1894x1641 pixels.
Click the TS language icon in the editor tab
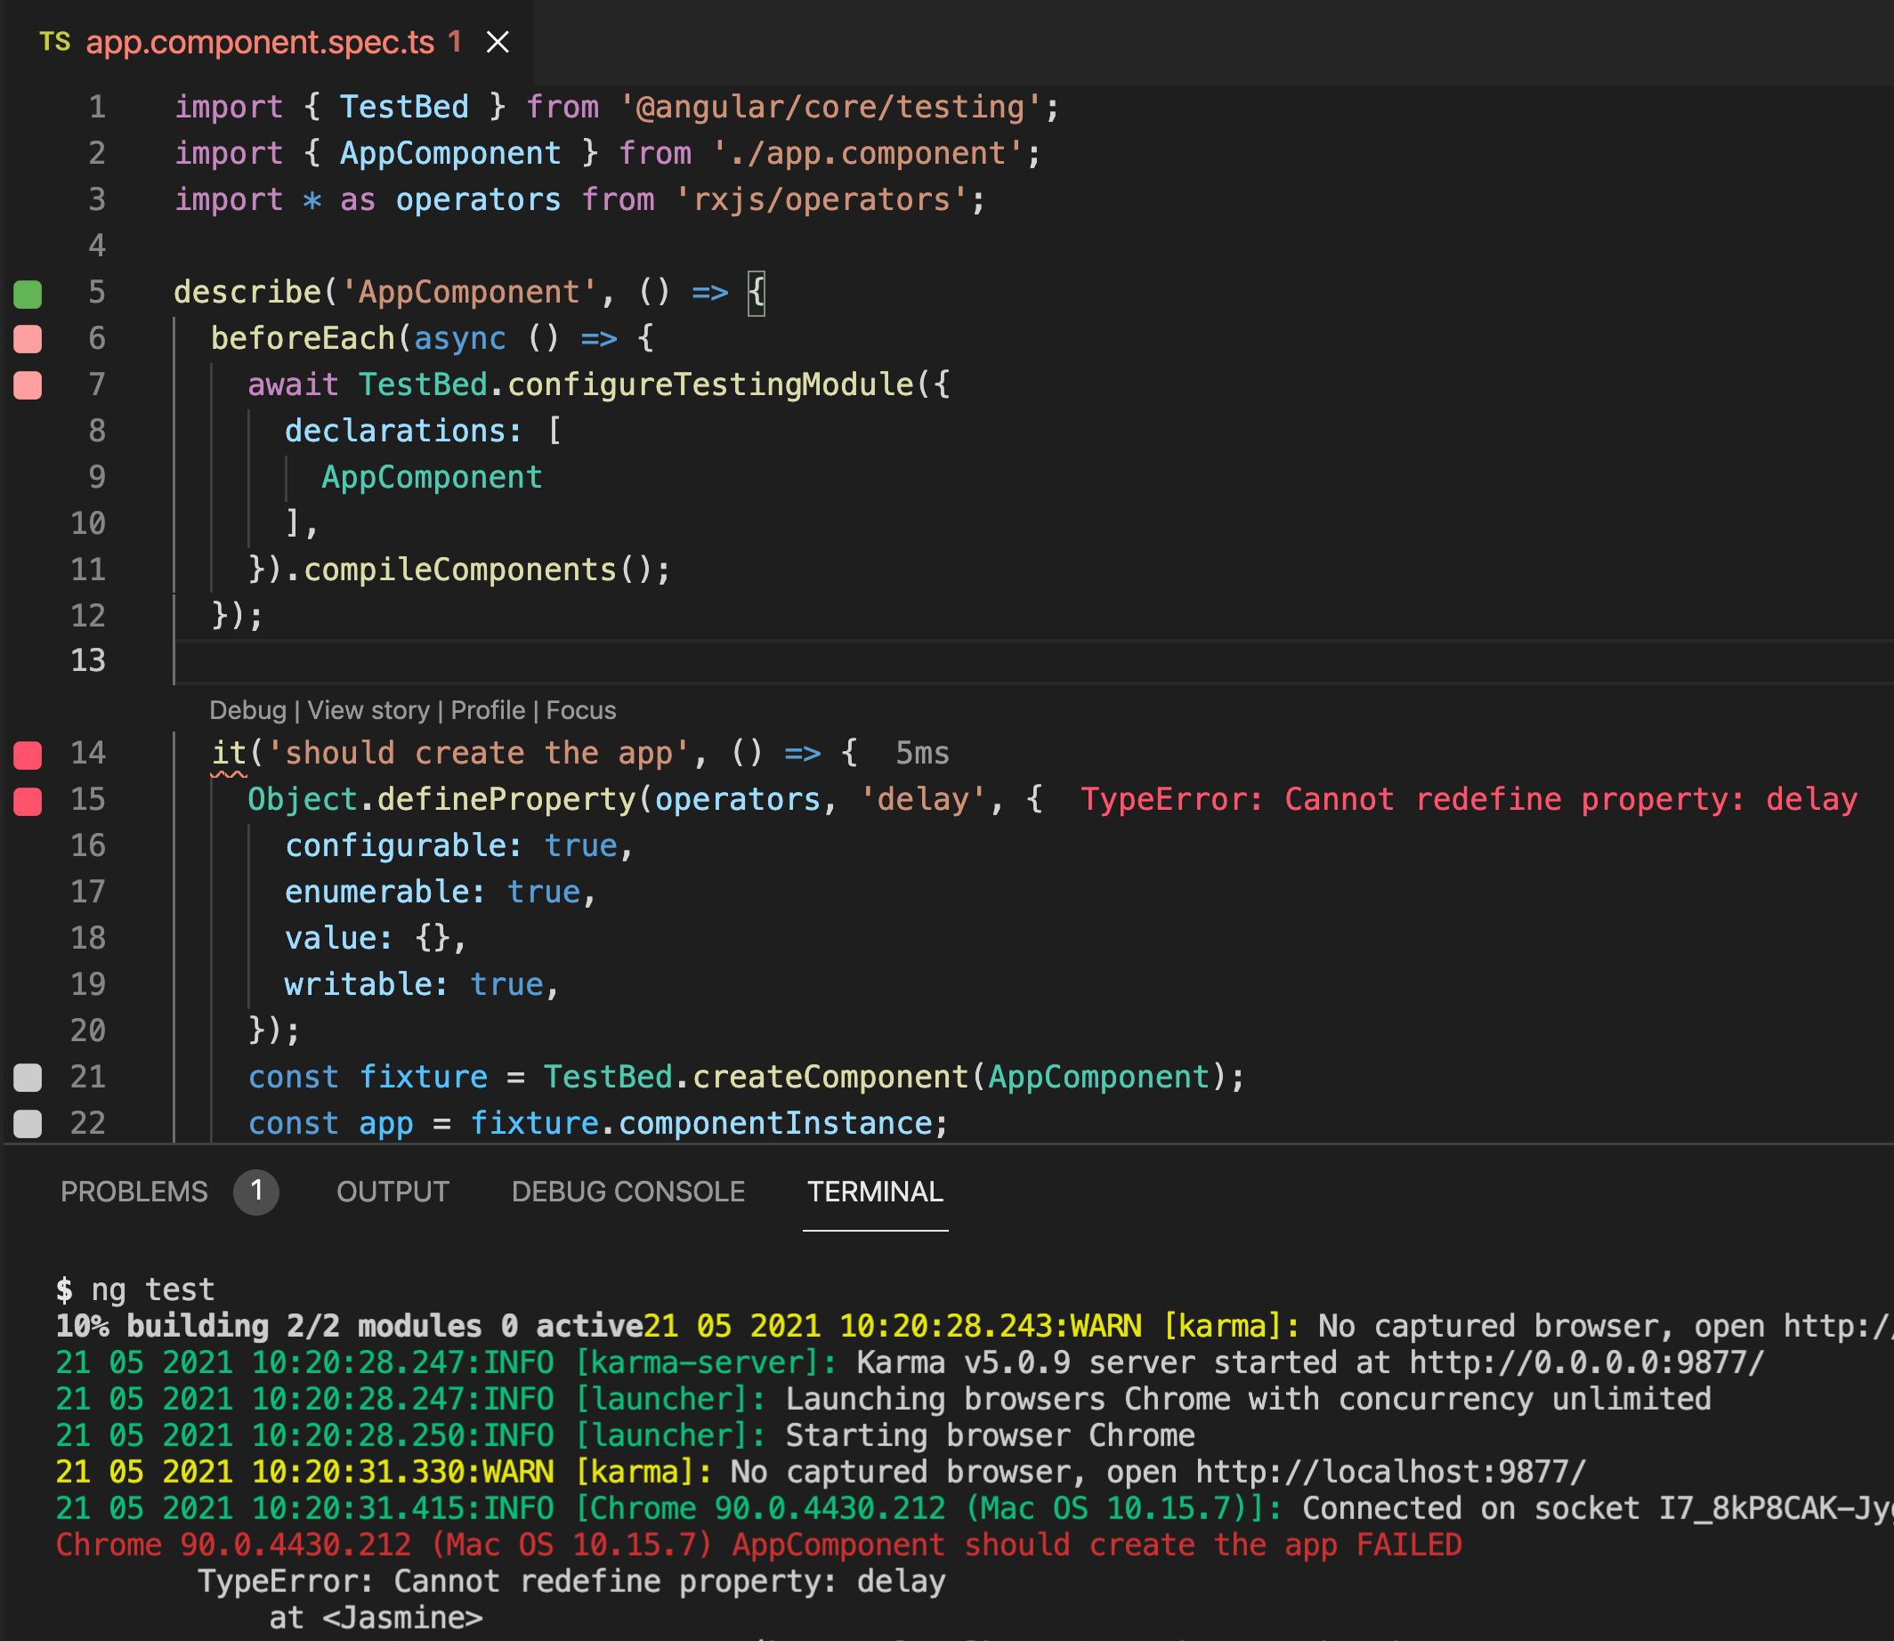55,41
